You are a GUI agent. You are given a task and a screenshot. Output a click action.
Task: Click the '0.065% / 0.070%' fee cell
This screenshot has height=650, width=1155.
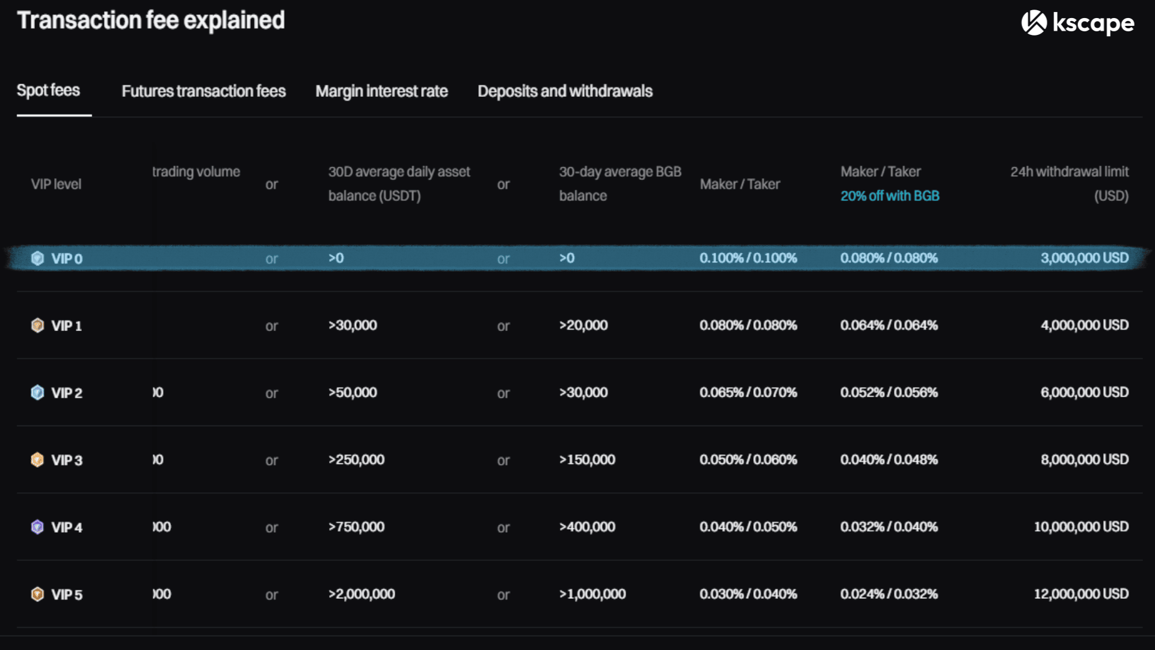(x=748, y=392)
